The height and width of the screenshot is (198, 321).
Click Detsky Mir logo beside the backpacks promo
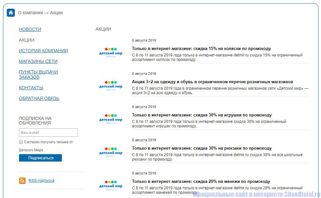click(x=111, y=153)
